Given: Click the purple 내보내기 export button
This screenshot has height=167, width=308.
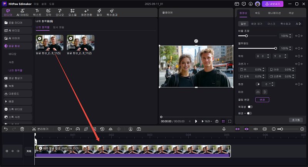Looking at the screenshot, I should pyautogui.click(x=273, y=4).
